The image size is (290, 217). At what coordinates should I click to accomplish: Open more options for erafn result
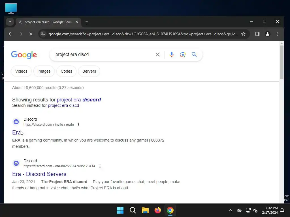coord(78,125)
